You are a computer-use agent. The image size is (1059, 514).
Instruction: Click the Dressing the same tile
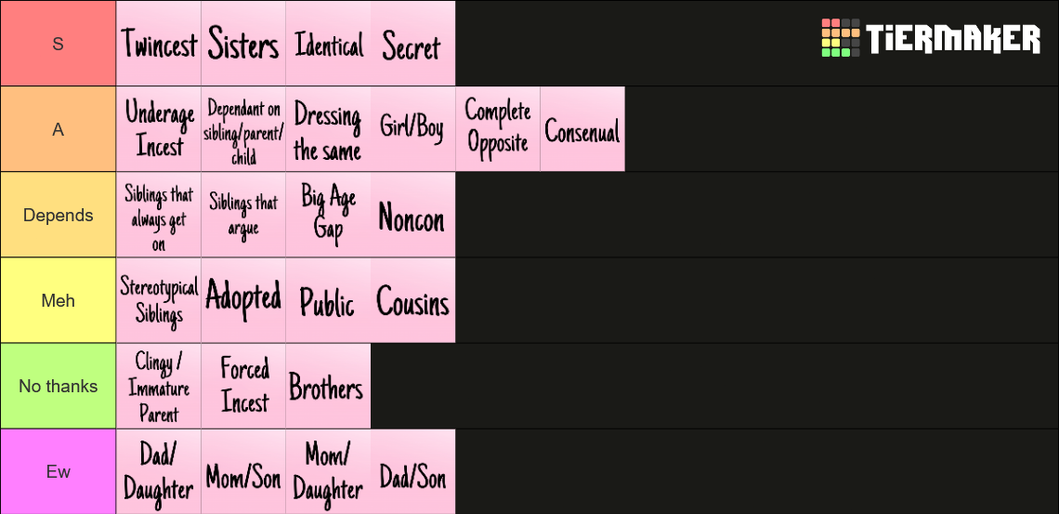point(328,129)
